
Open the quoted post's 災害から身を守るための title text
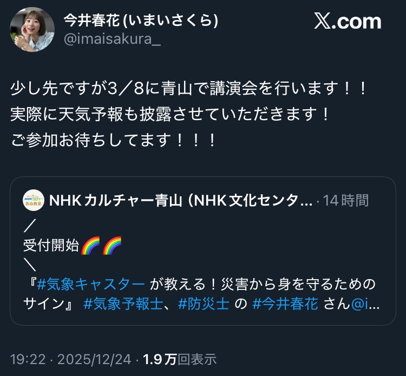pos(298,284)
